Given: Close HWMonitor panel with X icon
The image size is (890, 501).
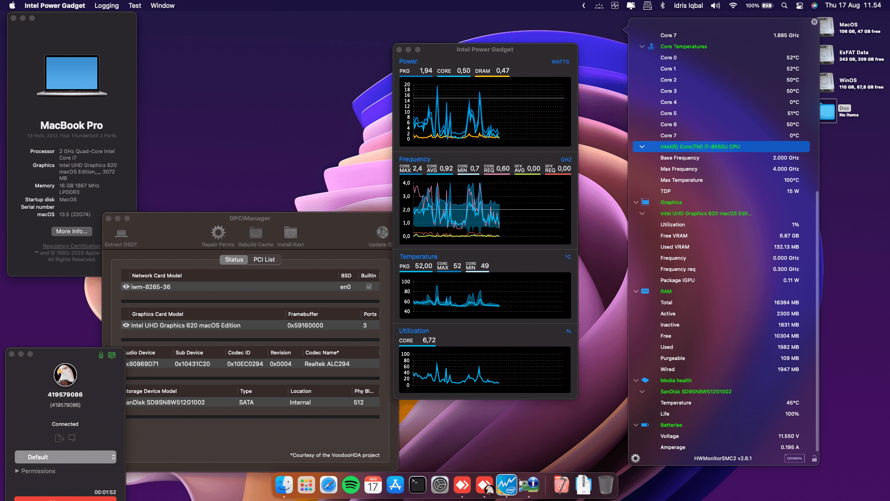Looking at the screenshot, I should click(814, 22).
